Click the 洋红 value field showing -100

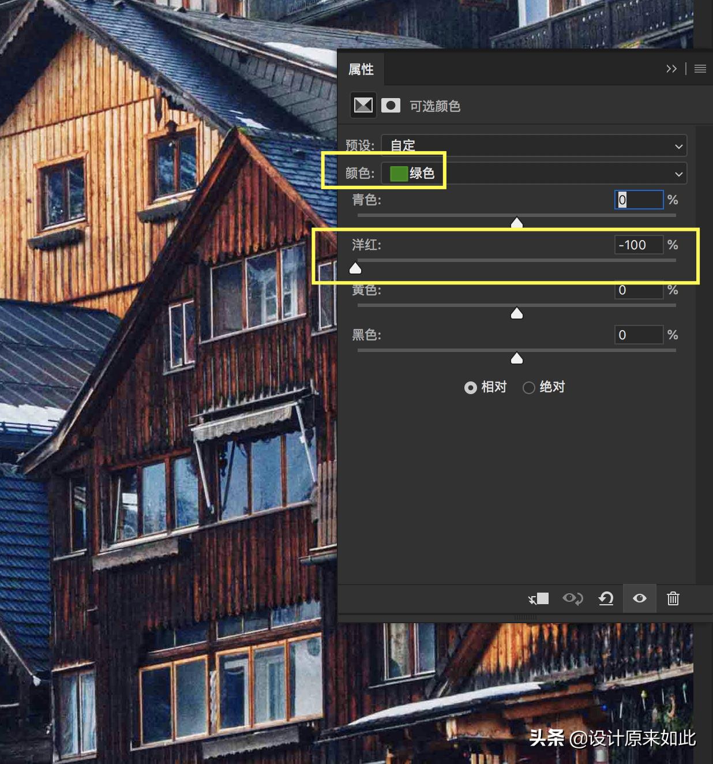[x=639, y=245]
